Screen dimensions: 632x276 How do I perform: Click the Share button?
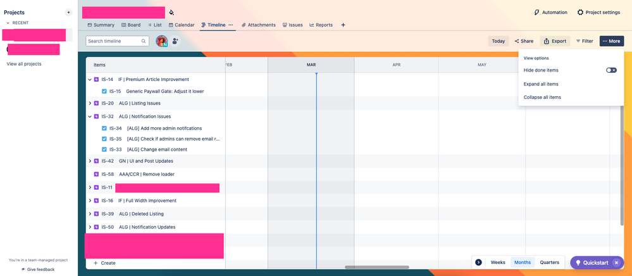click(x=524, y=41)
